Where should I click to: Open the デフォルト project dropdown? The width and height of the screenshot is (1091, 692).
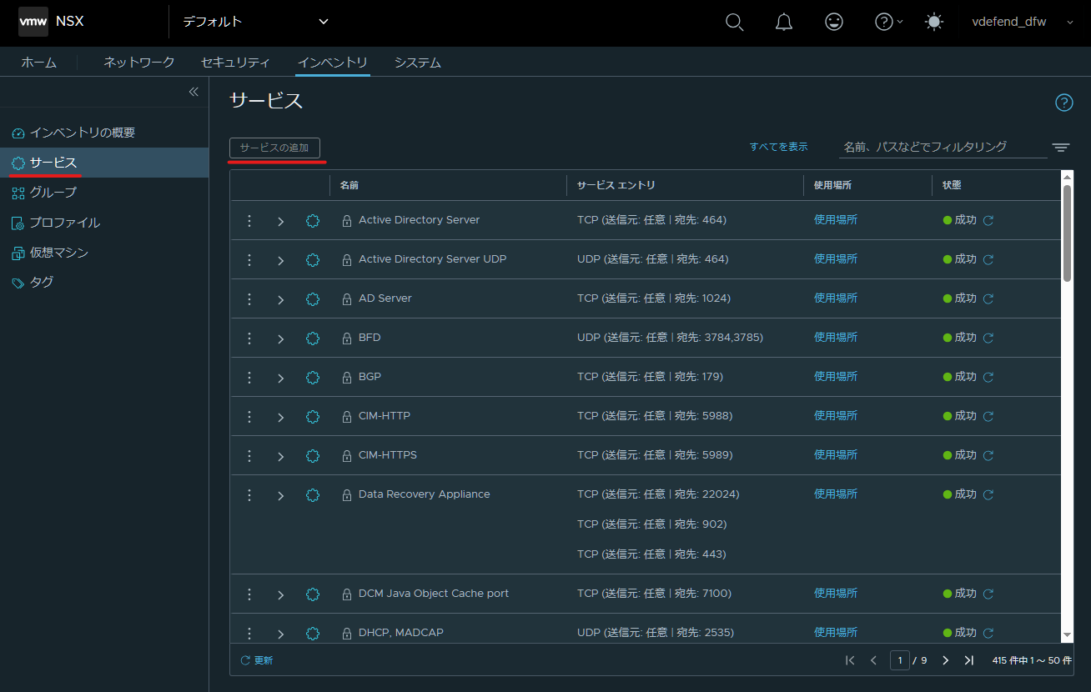pos(256,22)
